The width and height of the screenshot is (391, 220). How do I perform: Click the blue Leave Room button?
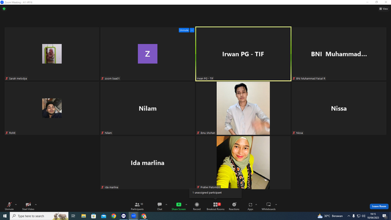tap(379, 207)
